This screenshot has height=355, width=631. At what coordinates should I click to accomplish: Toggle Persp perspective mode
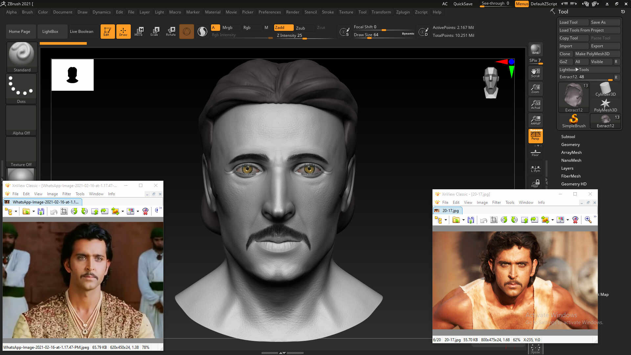coord(535,136)
